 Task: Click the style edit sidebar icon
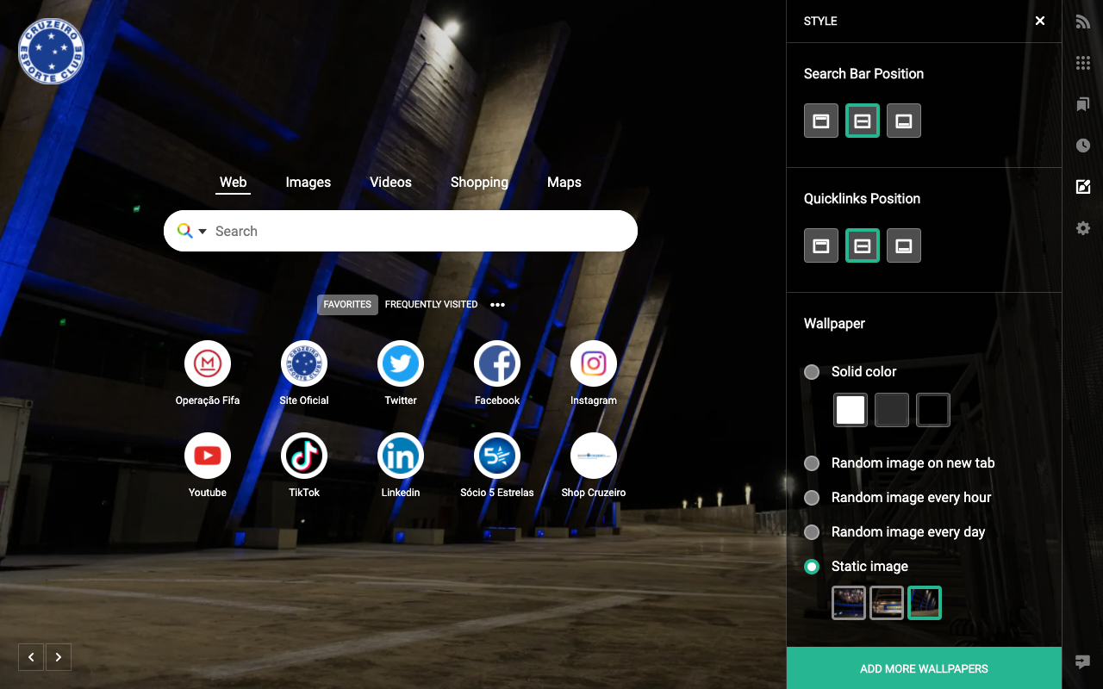(1083, 187)
